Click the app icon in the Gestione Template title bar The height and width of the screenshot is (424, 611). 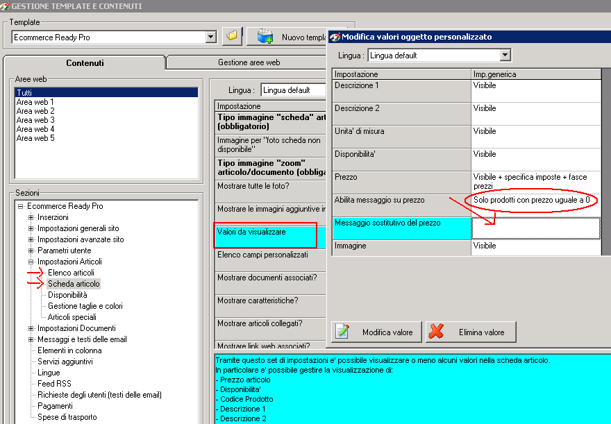point(5,6)
